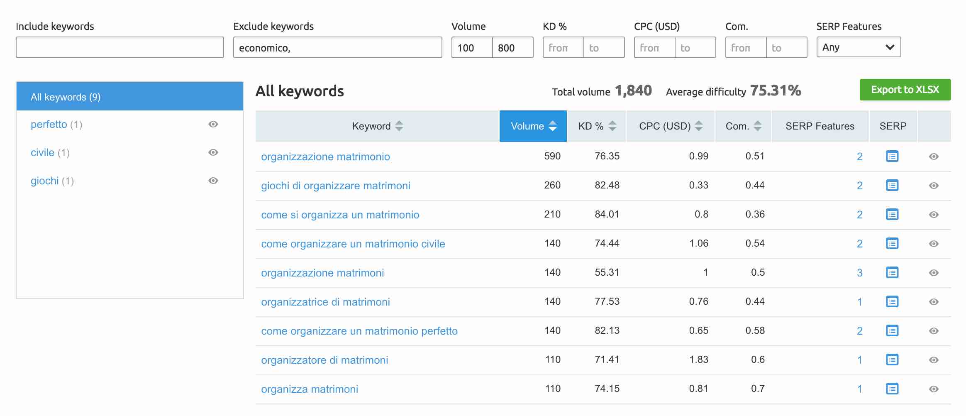Click Volume minimum field showing 100
Screen dimensions: 966x416
tap(472, 47)
